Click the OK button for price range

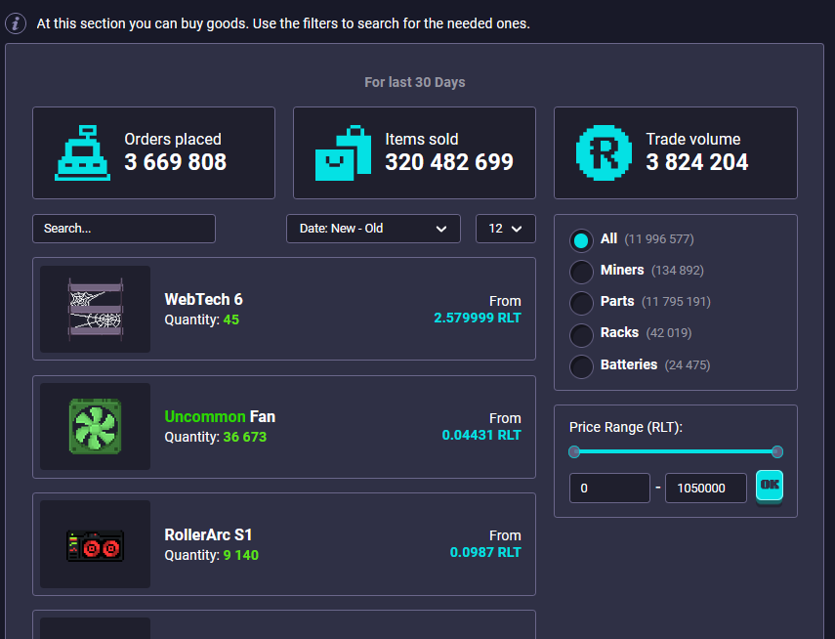(x=770, y=485)
